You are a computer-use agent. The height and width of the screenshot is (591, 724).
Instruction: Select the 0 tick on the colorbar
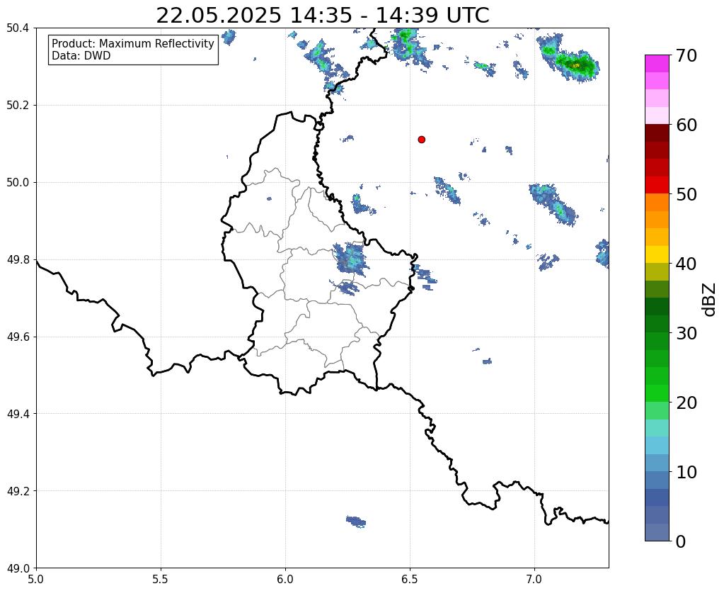(681, 541)
